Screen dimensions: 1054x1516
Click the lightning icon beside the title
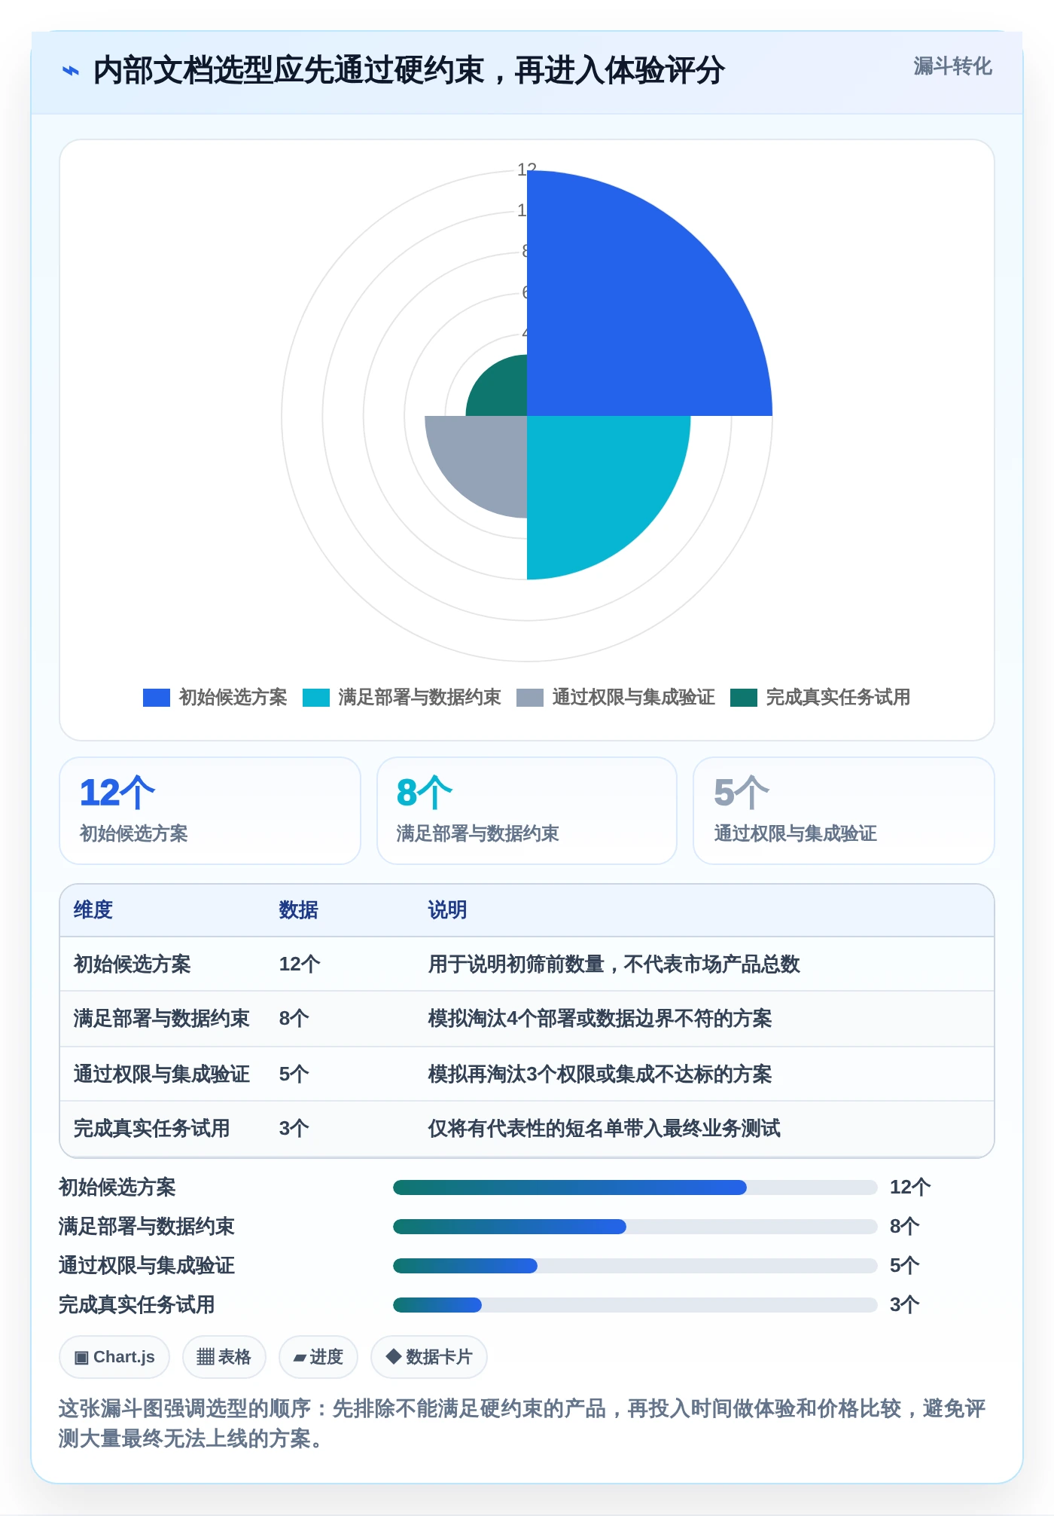coord(70,71)
